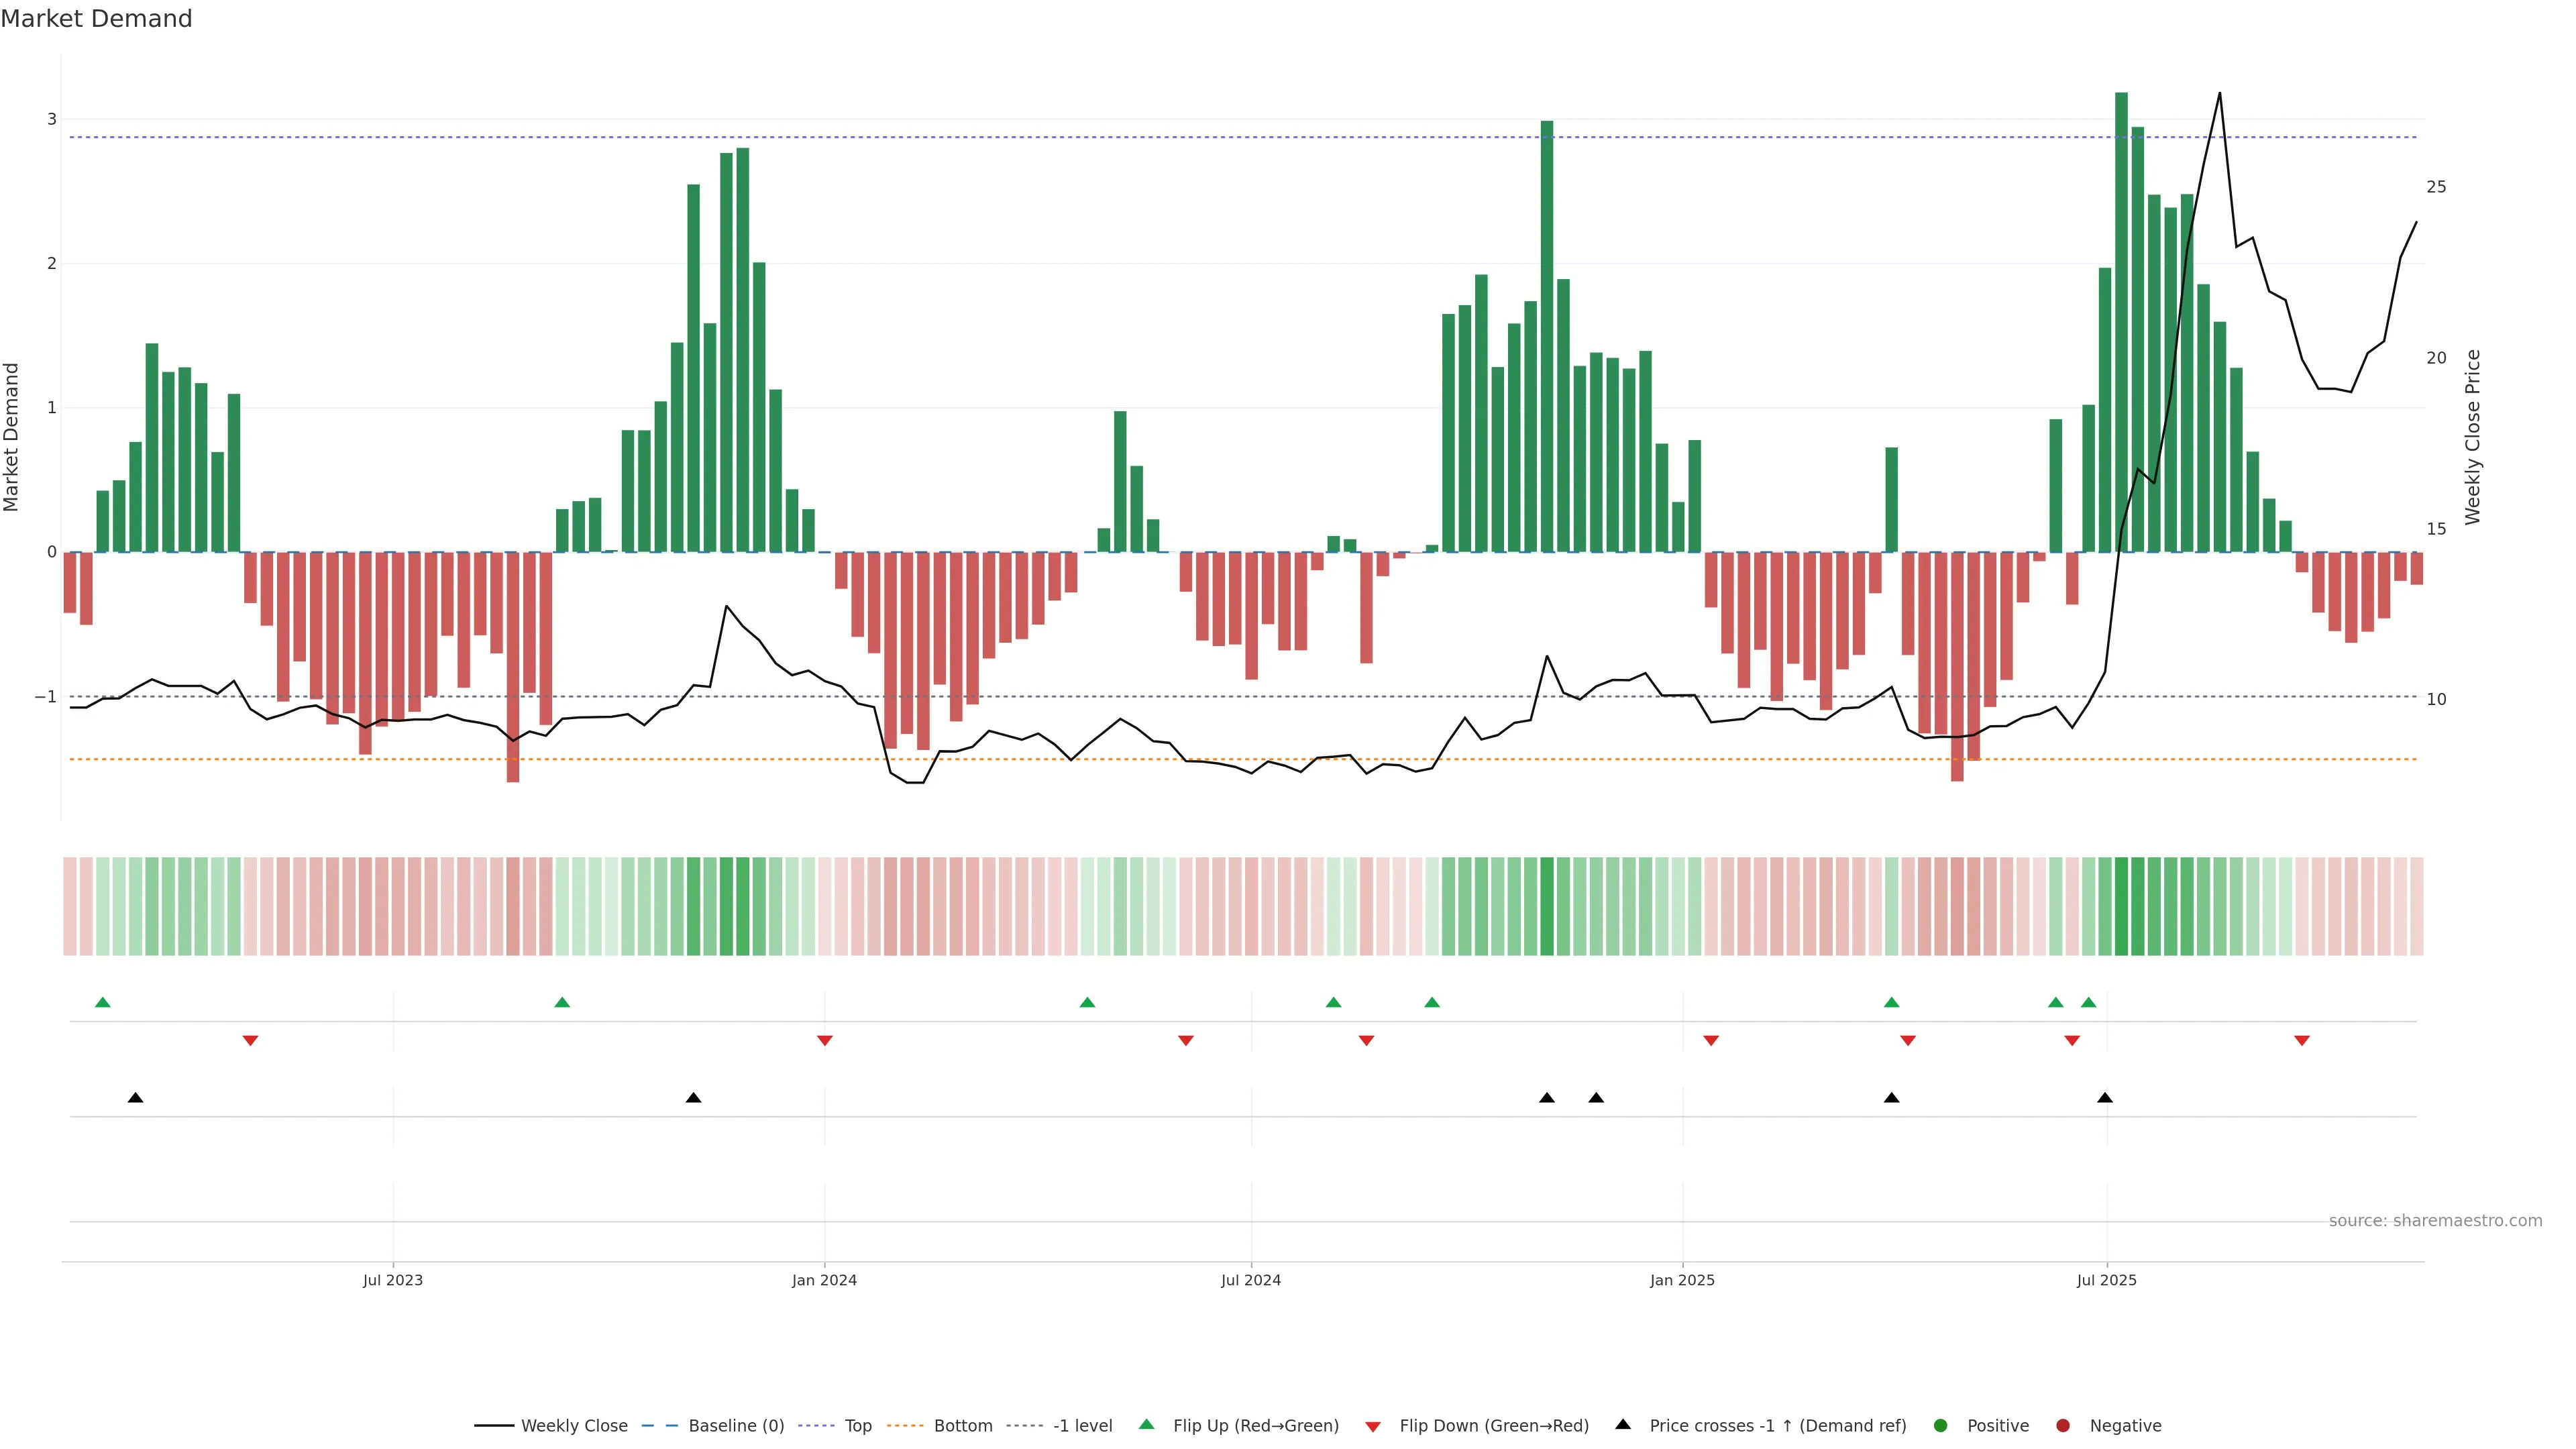2576x1449 pixels.
Task: Click first green Flip Up marker on the left
Action: [102, 1002]
